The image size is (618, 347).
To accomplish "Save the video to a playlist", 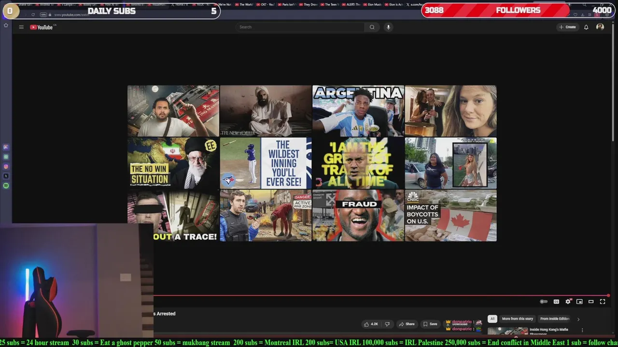I will (430, 324).
